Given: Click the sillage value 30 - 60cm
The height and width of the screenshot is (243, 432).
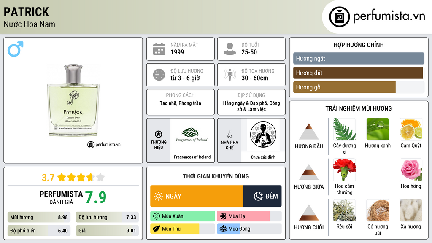Looking at the screenshot, I should coord(255,78).
